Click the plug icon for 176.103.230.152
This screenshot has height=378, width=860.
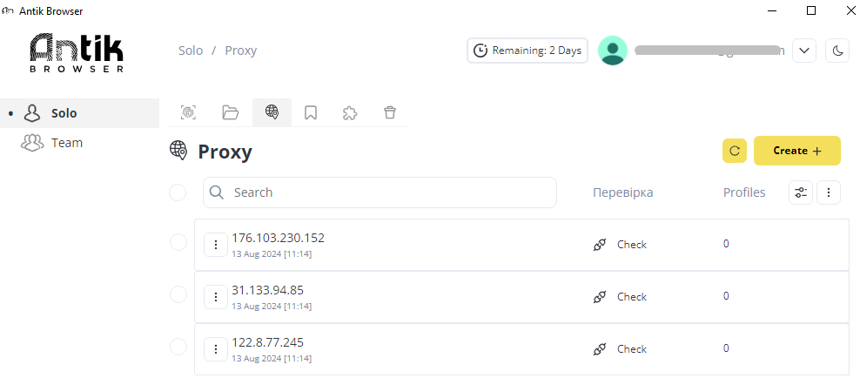[600, 245]
